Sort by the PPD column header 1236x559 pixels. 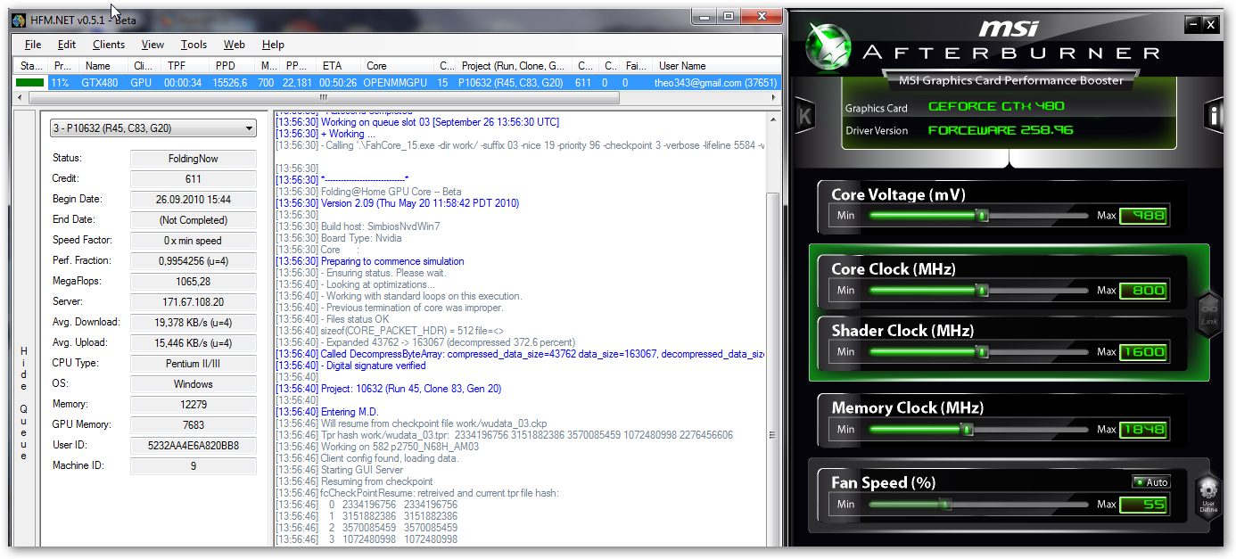[234, 66]
